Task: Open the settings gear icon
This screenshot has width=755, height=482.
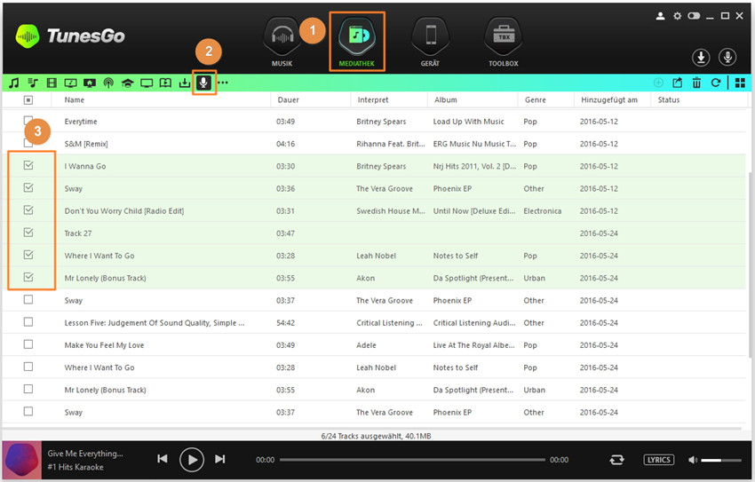Action: (677, 16)
